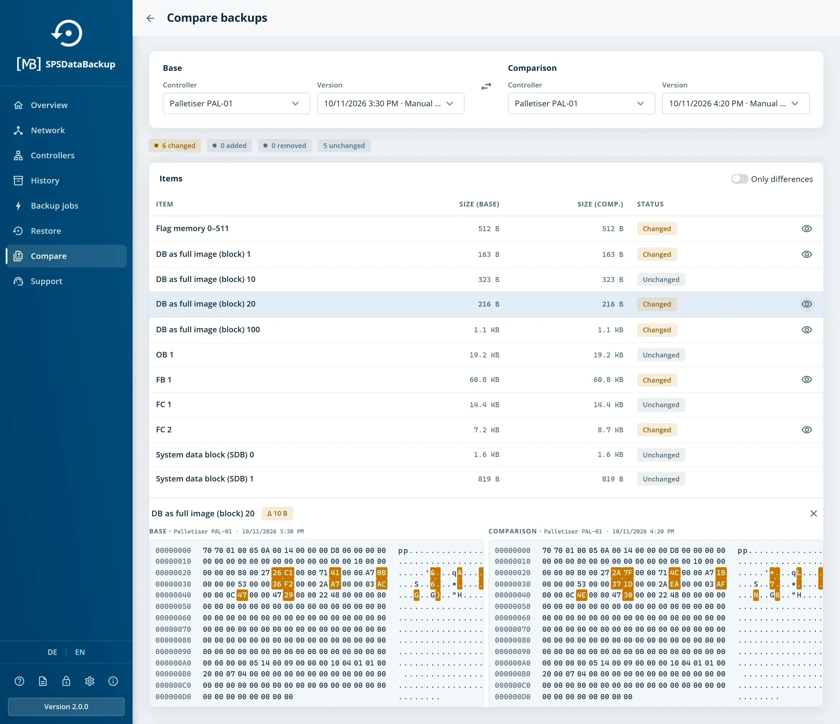Click the 5 unchanged chip
This screenshot has height=724, width=840.
344,146
